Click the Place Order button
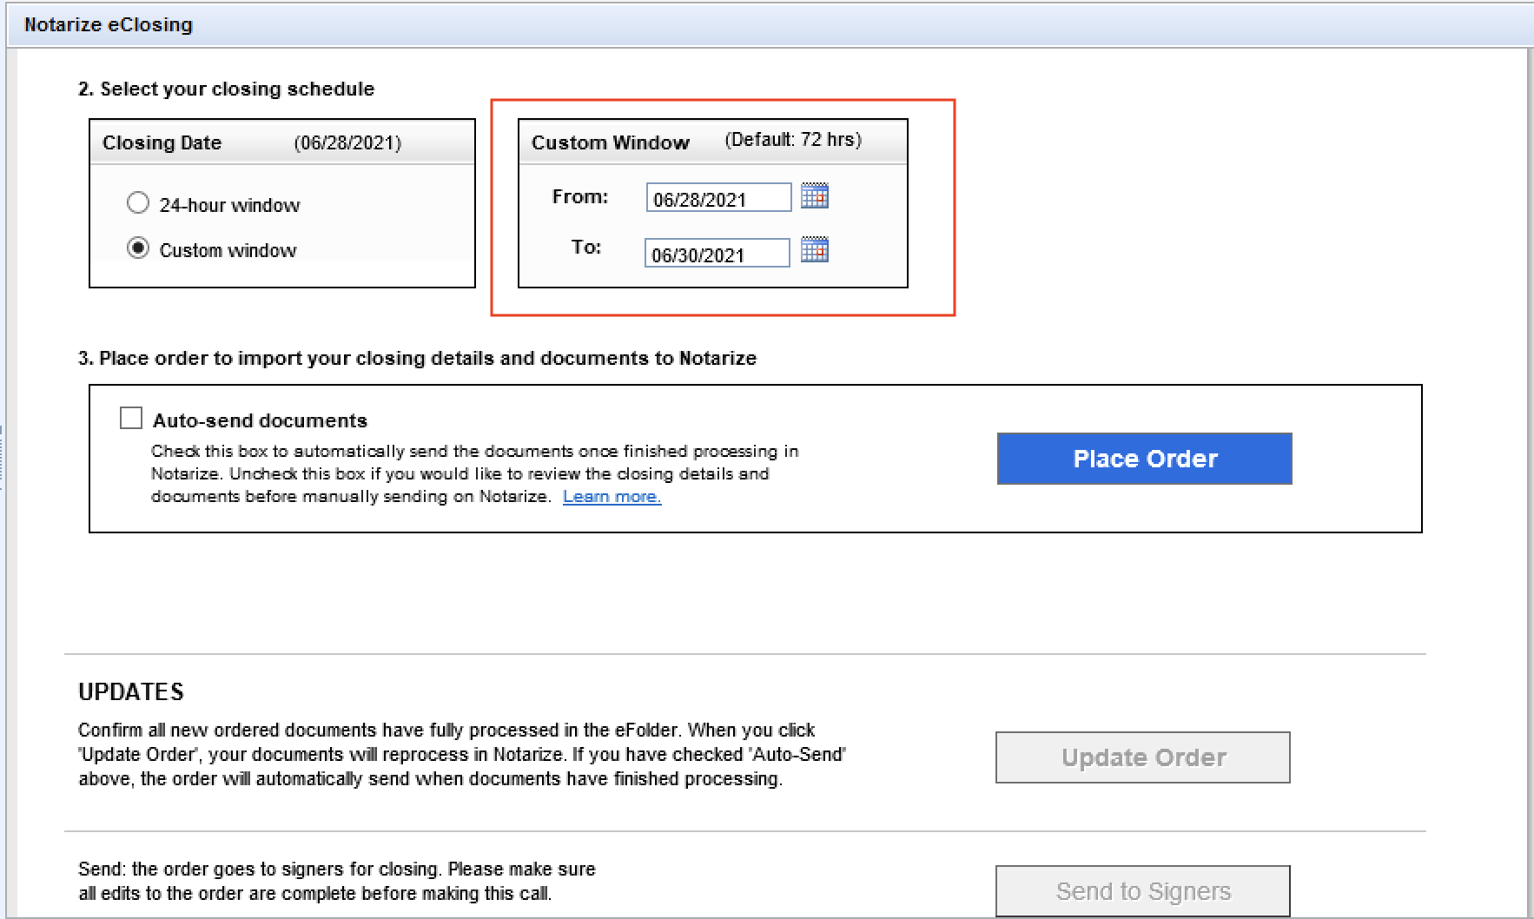 [x=1144, y=459]
